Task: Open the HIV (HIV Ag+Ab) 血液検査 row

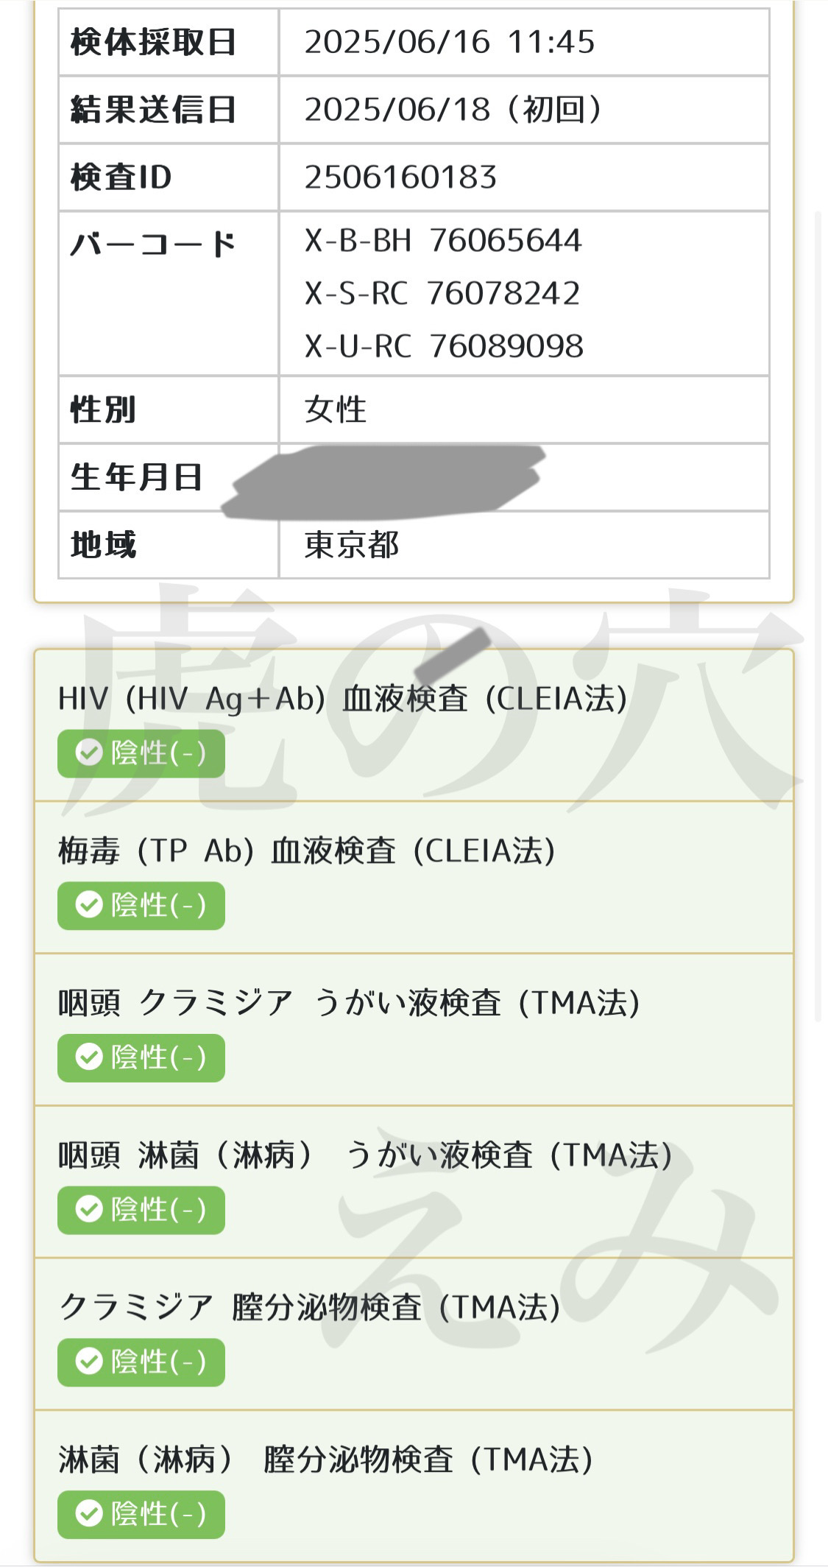Action: coord(414,726)
